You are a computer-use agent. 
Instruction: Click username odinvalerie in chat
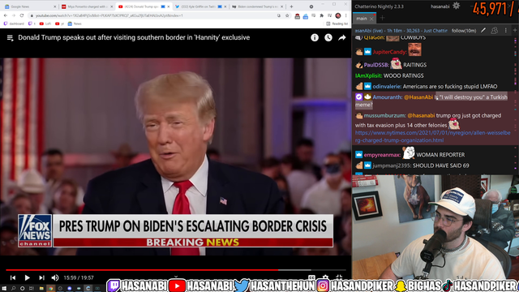pos(387,87)
